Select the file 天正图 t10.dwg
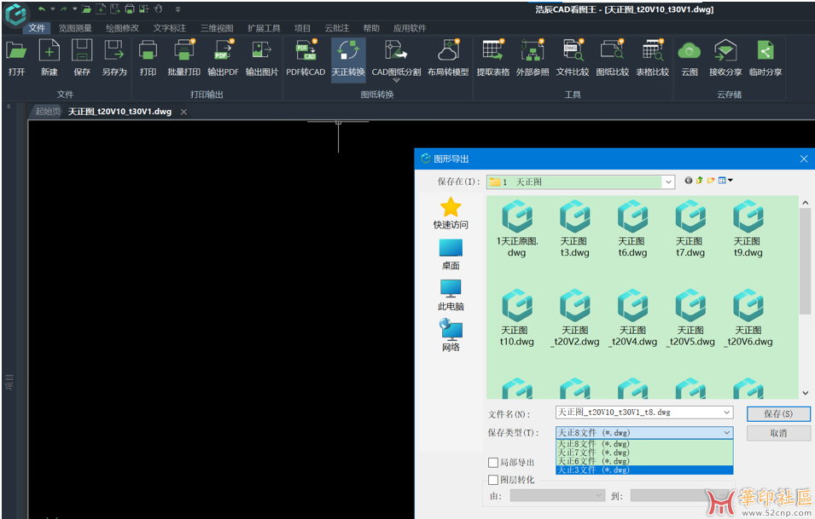 tap(516, 318)
